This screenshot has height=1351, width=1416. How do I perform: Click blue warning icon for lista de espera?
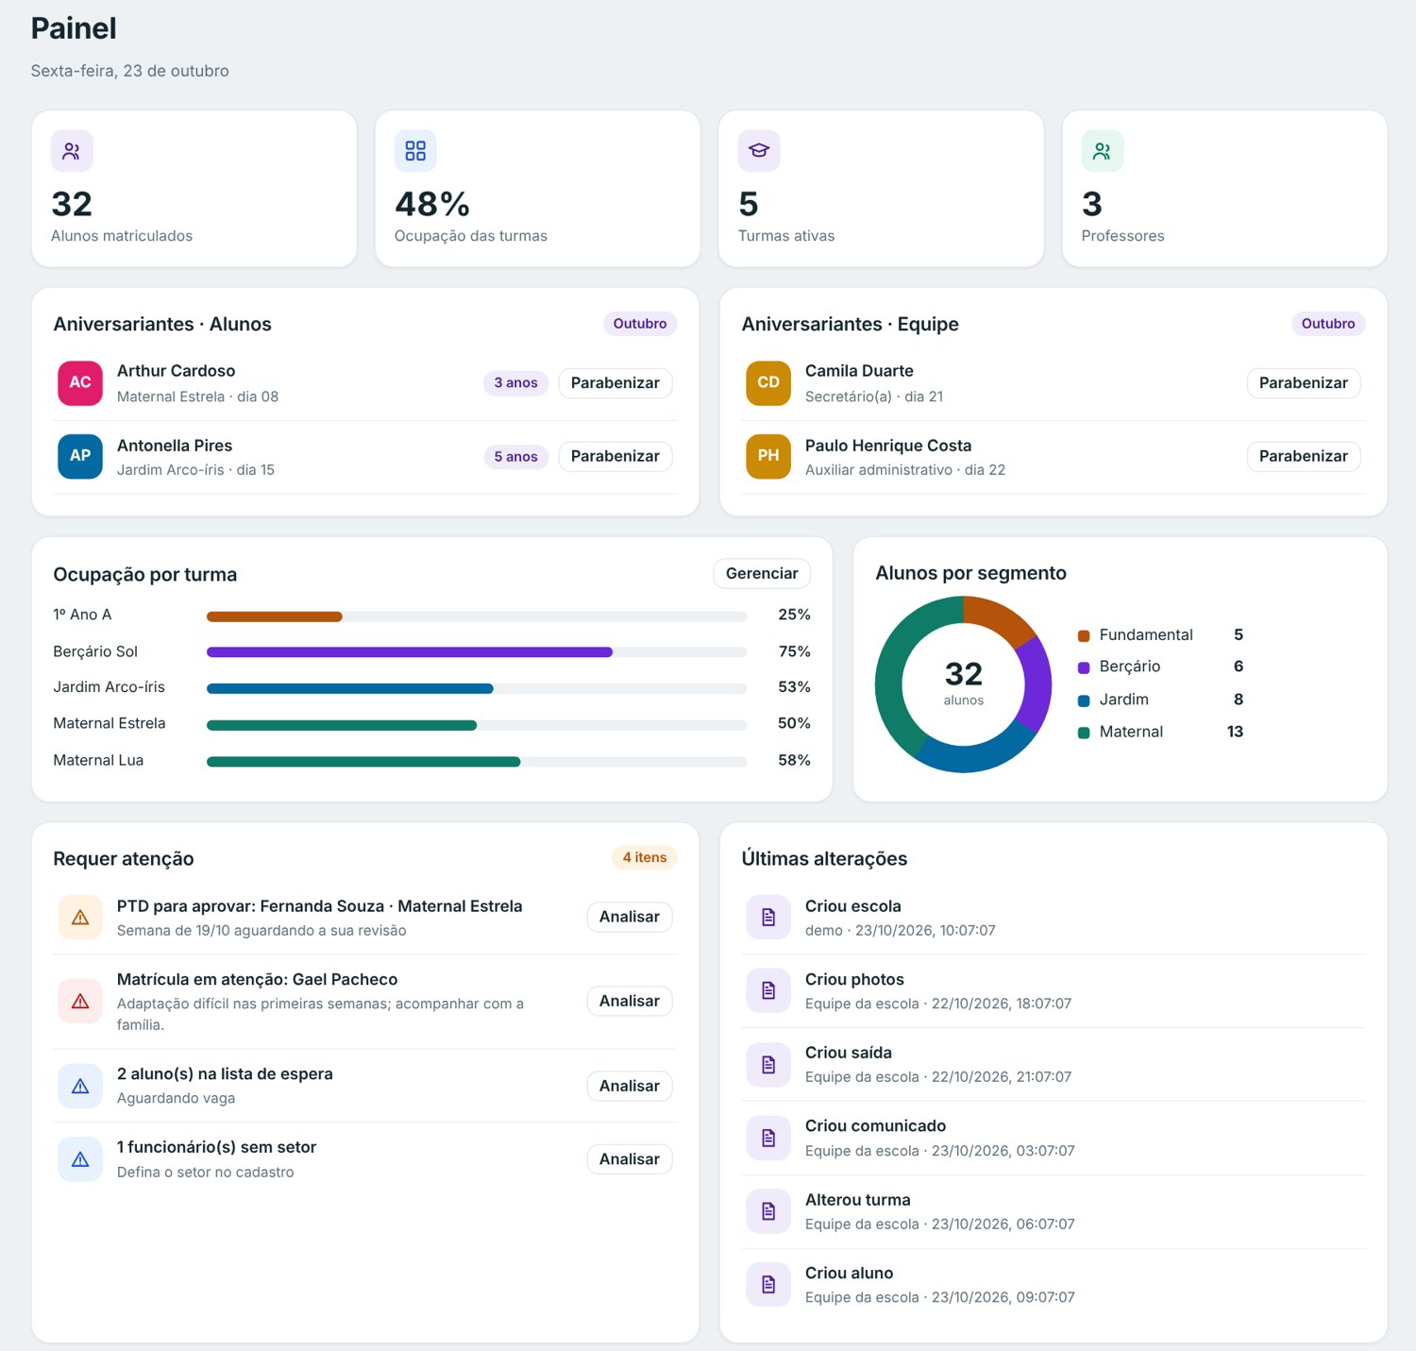80,1086
